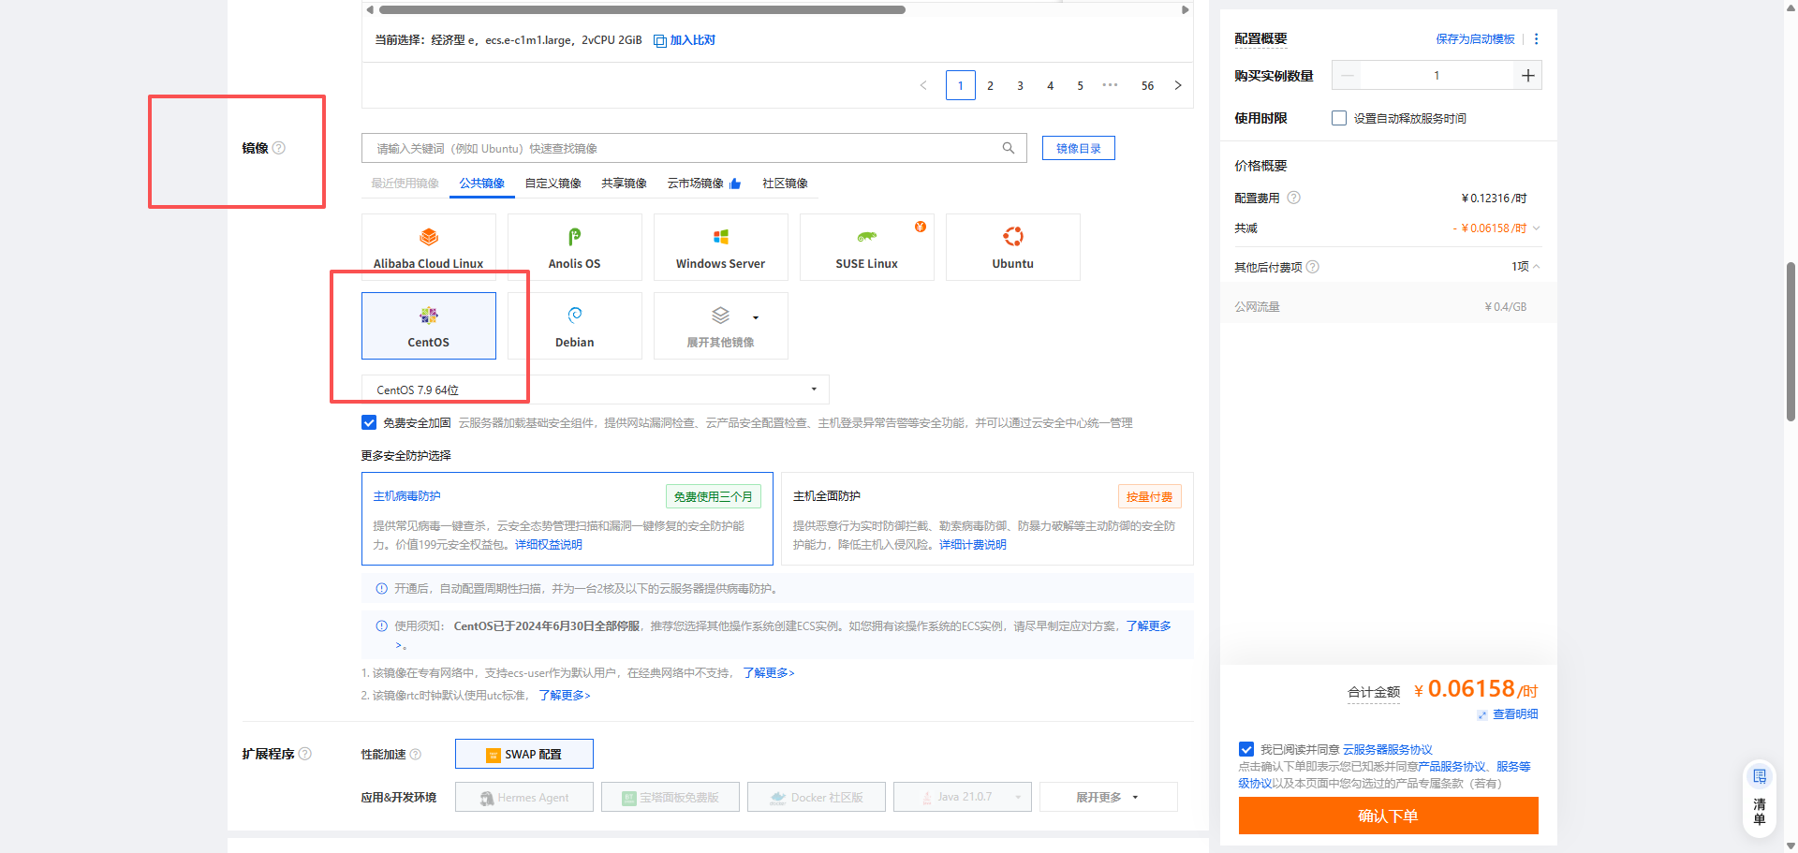Open the Java 21.0.7 version dropdown
The width and height of the screenshot is (1798, 853).
coord(963,797)
